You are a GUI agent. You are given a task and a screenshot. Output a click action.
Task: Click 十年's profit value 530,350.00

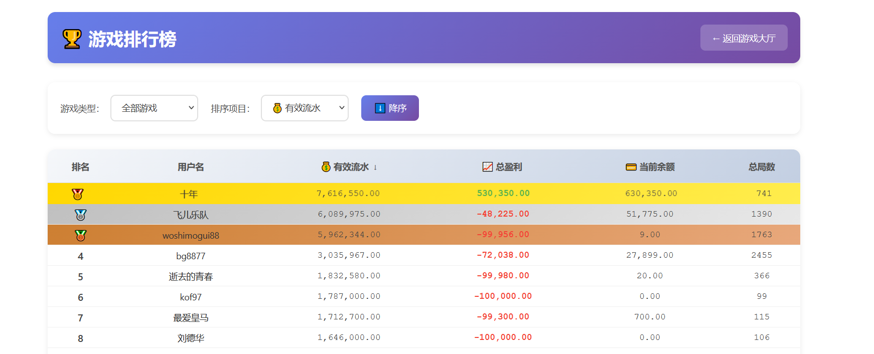(503, 194)
